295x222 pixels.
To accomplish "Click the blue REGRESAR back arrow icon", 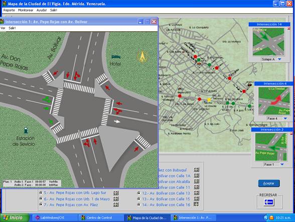I will coord(269,202).
